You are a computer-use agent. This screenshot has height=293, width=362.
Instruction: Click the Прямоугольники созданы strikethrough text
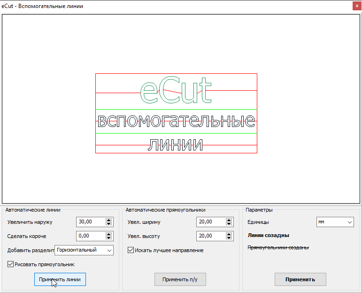click(x=278, y=247)
